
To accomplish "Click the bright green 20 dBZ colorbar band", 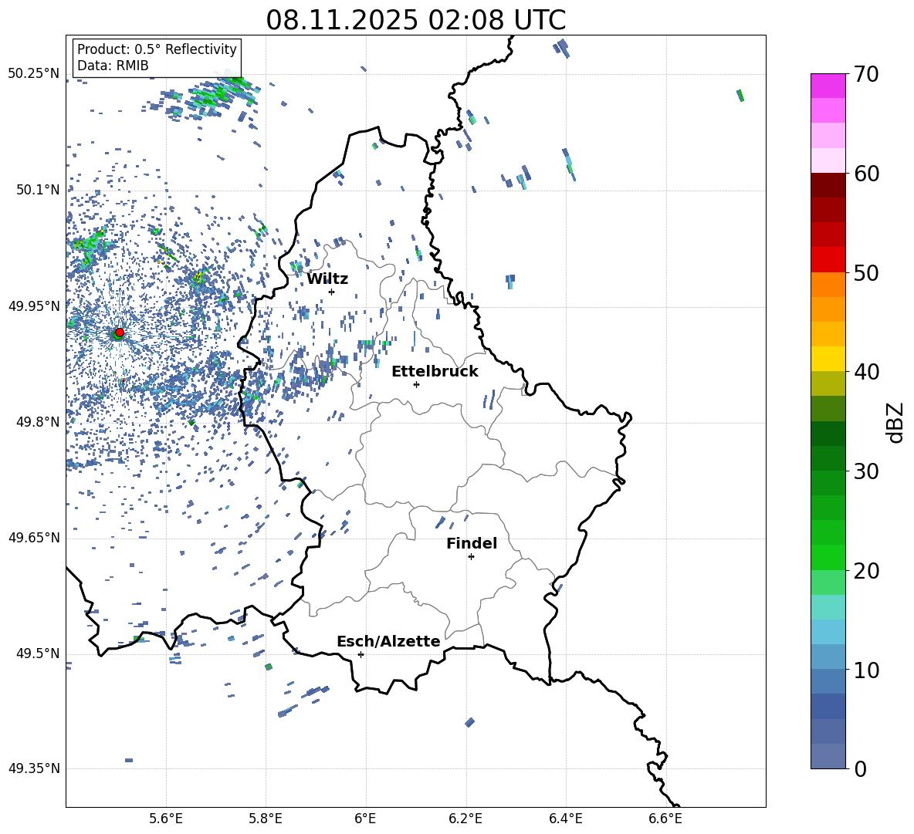I will click(x=828, y=557).
